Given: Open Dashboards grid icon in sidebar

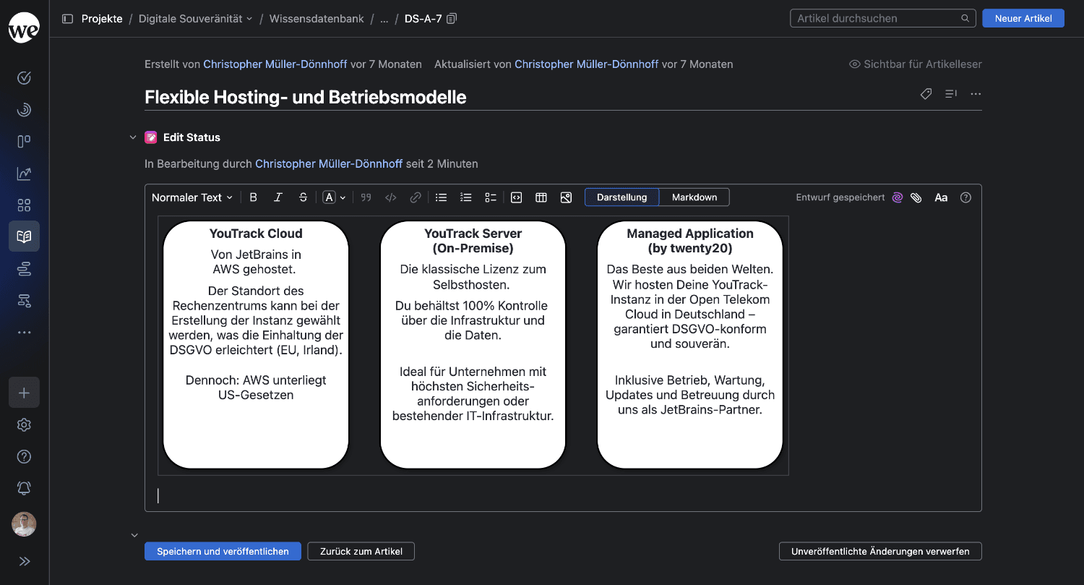Looking at the screenshot, I should point(24,205).
